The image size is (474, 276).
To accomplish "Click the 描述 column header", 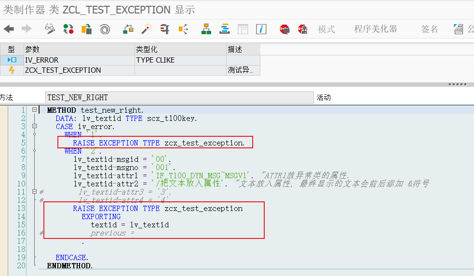I will [243, 49].
